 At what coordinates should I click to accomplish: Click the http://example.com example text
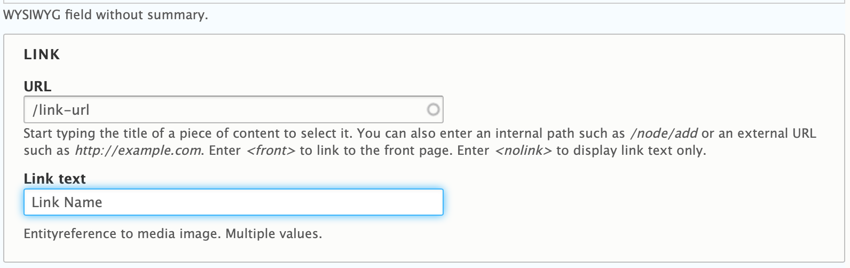tap(139, 151)
